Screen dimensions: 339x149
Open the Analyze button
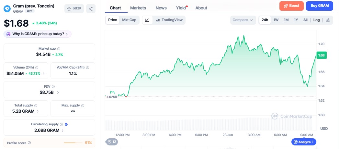coord(304,142)
